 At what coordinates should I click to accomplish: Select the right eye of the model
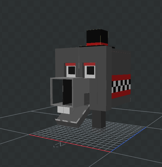click(90, 72)
